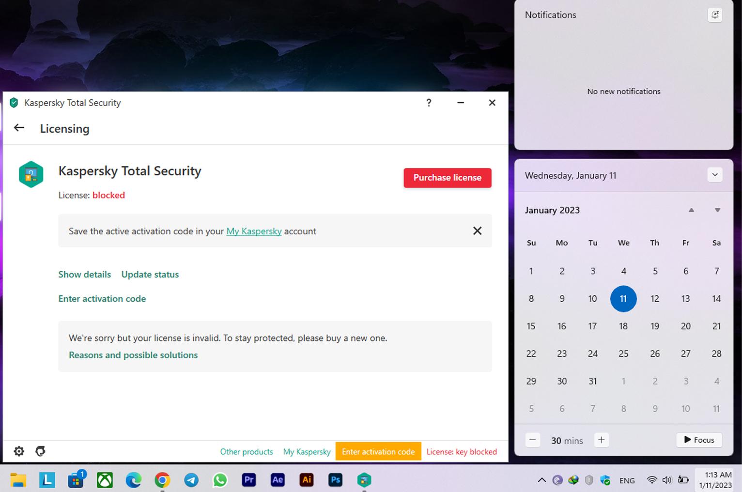Open the blue L app in taskbar
742x492 pixels.
(47, 480)
